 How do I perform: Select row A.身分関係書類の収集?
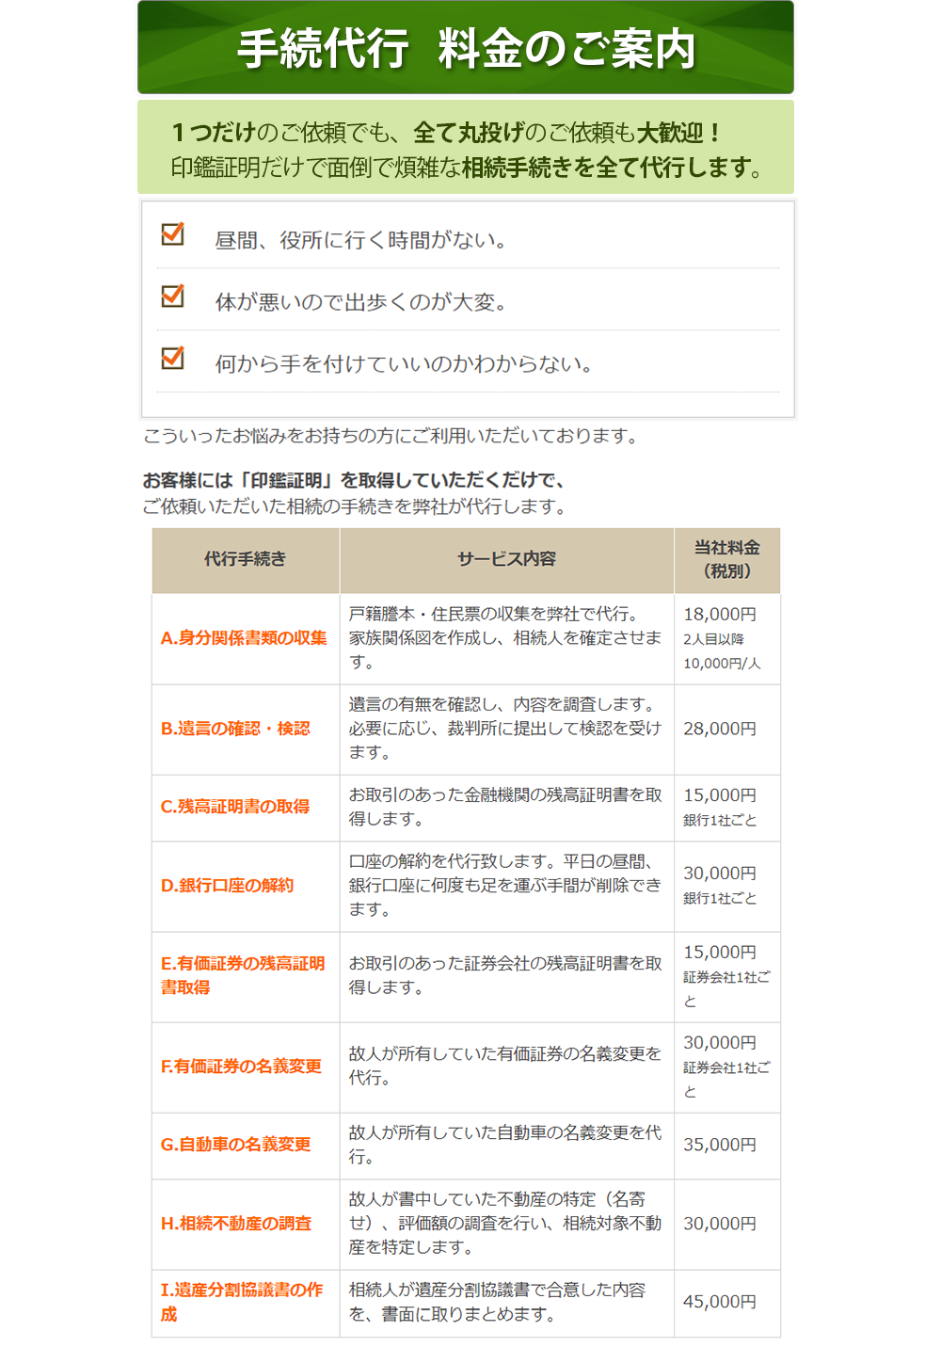tap(466, 638)
